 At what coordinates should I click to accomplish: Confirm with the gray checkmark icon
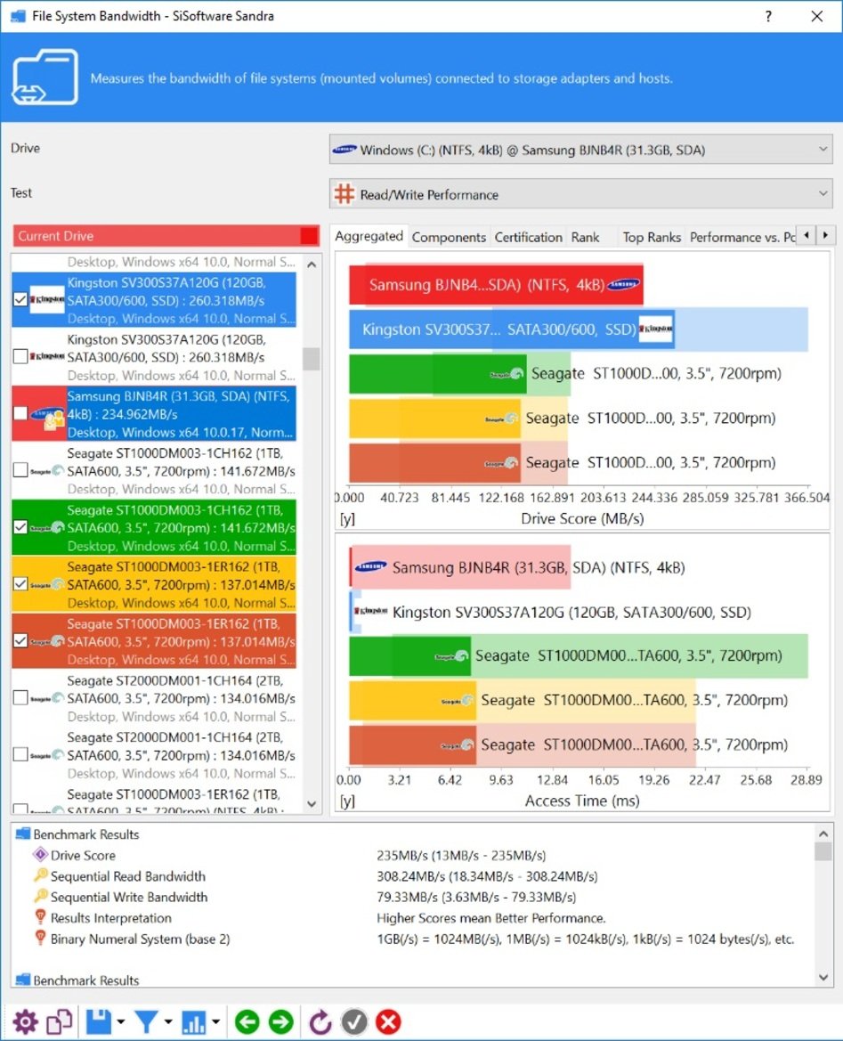pyautogui.click(x=353, y=1021)
